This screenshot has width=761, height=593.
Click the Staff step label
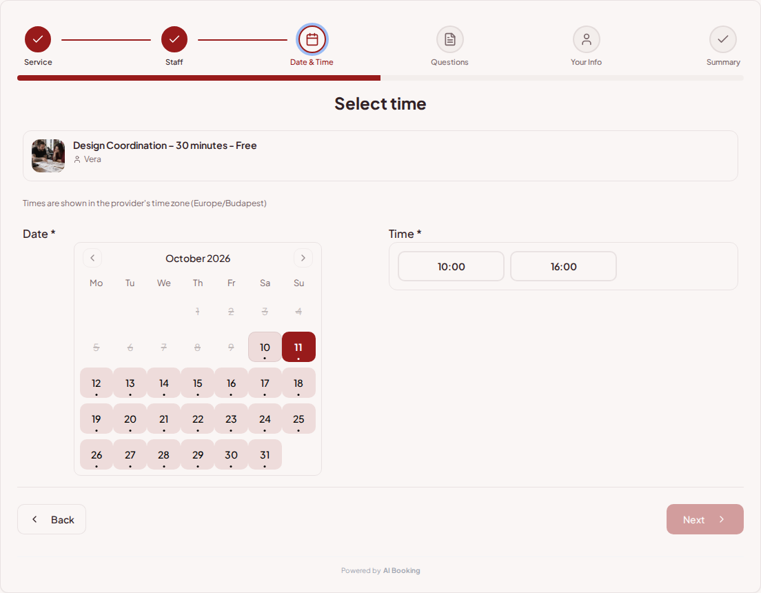coord(174,62)
